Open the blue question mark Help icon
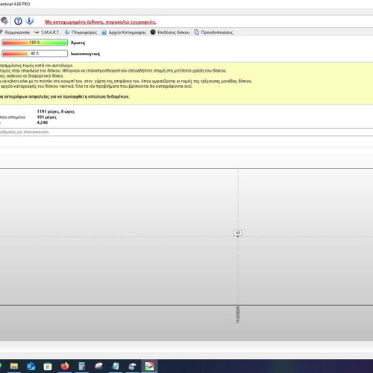The image size is (373, 373). point(18,21)
